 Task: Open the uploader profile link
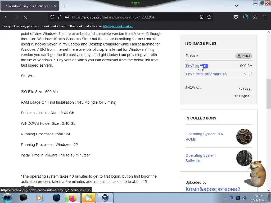click(x=213, y=189)
